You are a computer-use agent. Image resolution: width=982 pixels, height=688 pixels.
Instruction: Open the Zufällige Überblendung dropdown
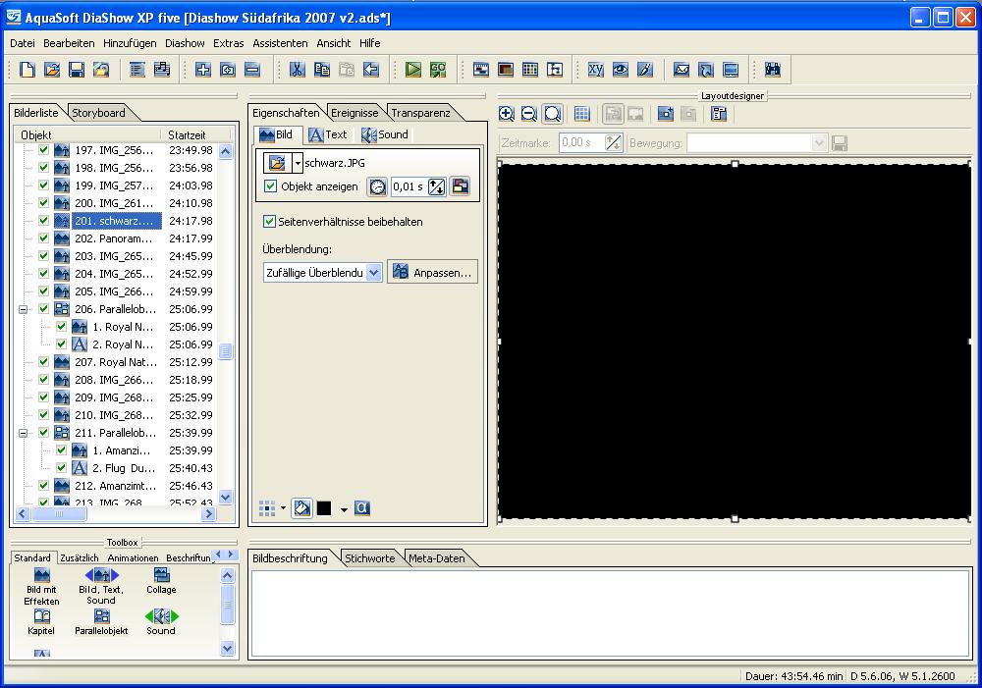(374, 272)
